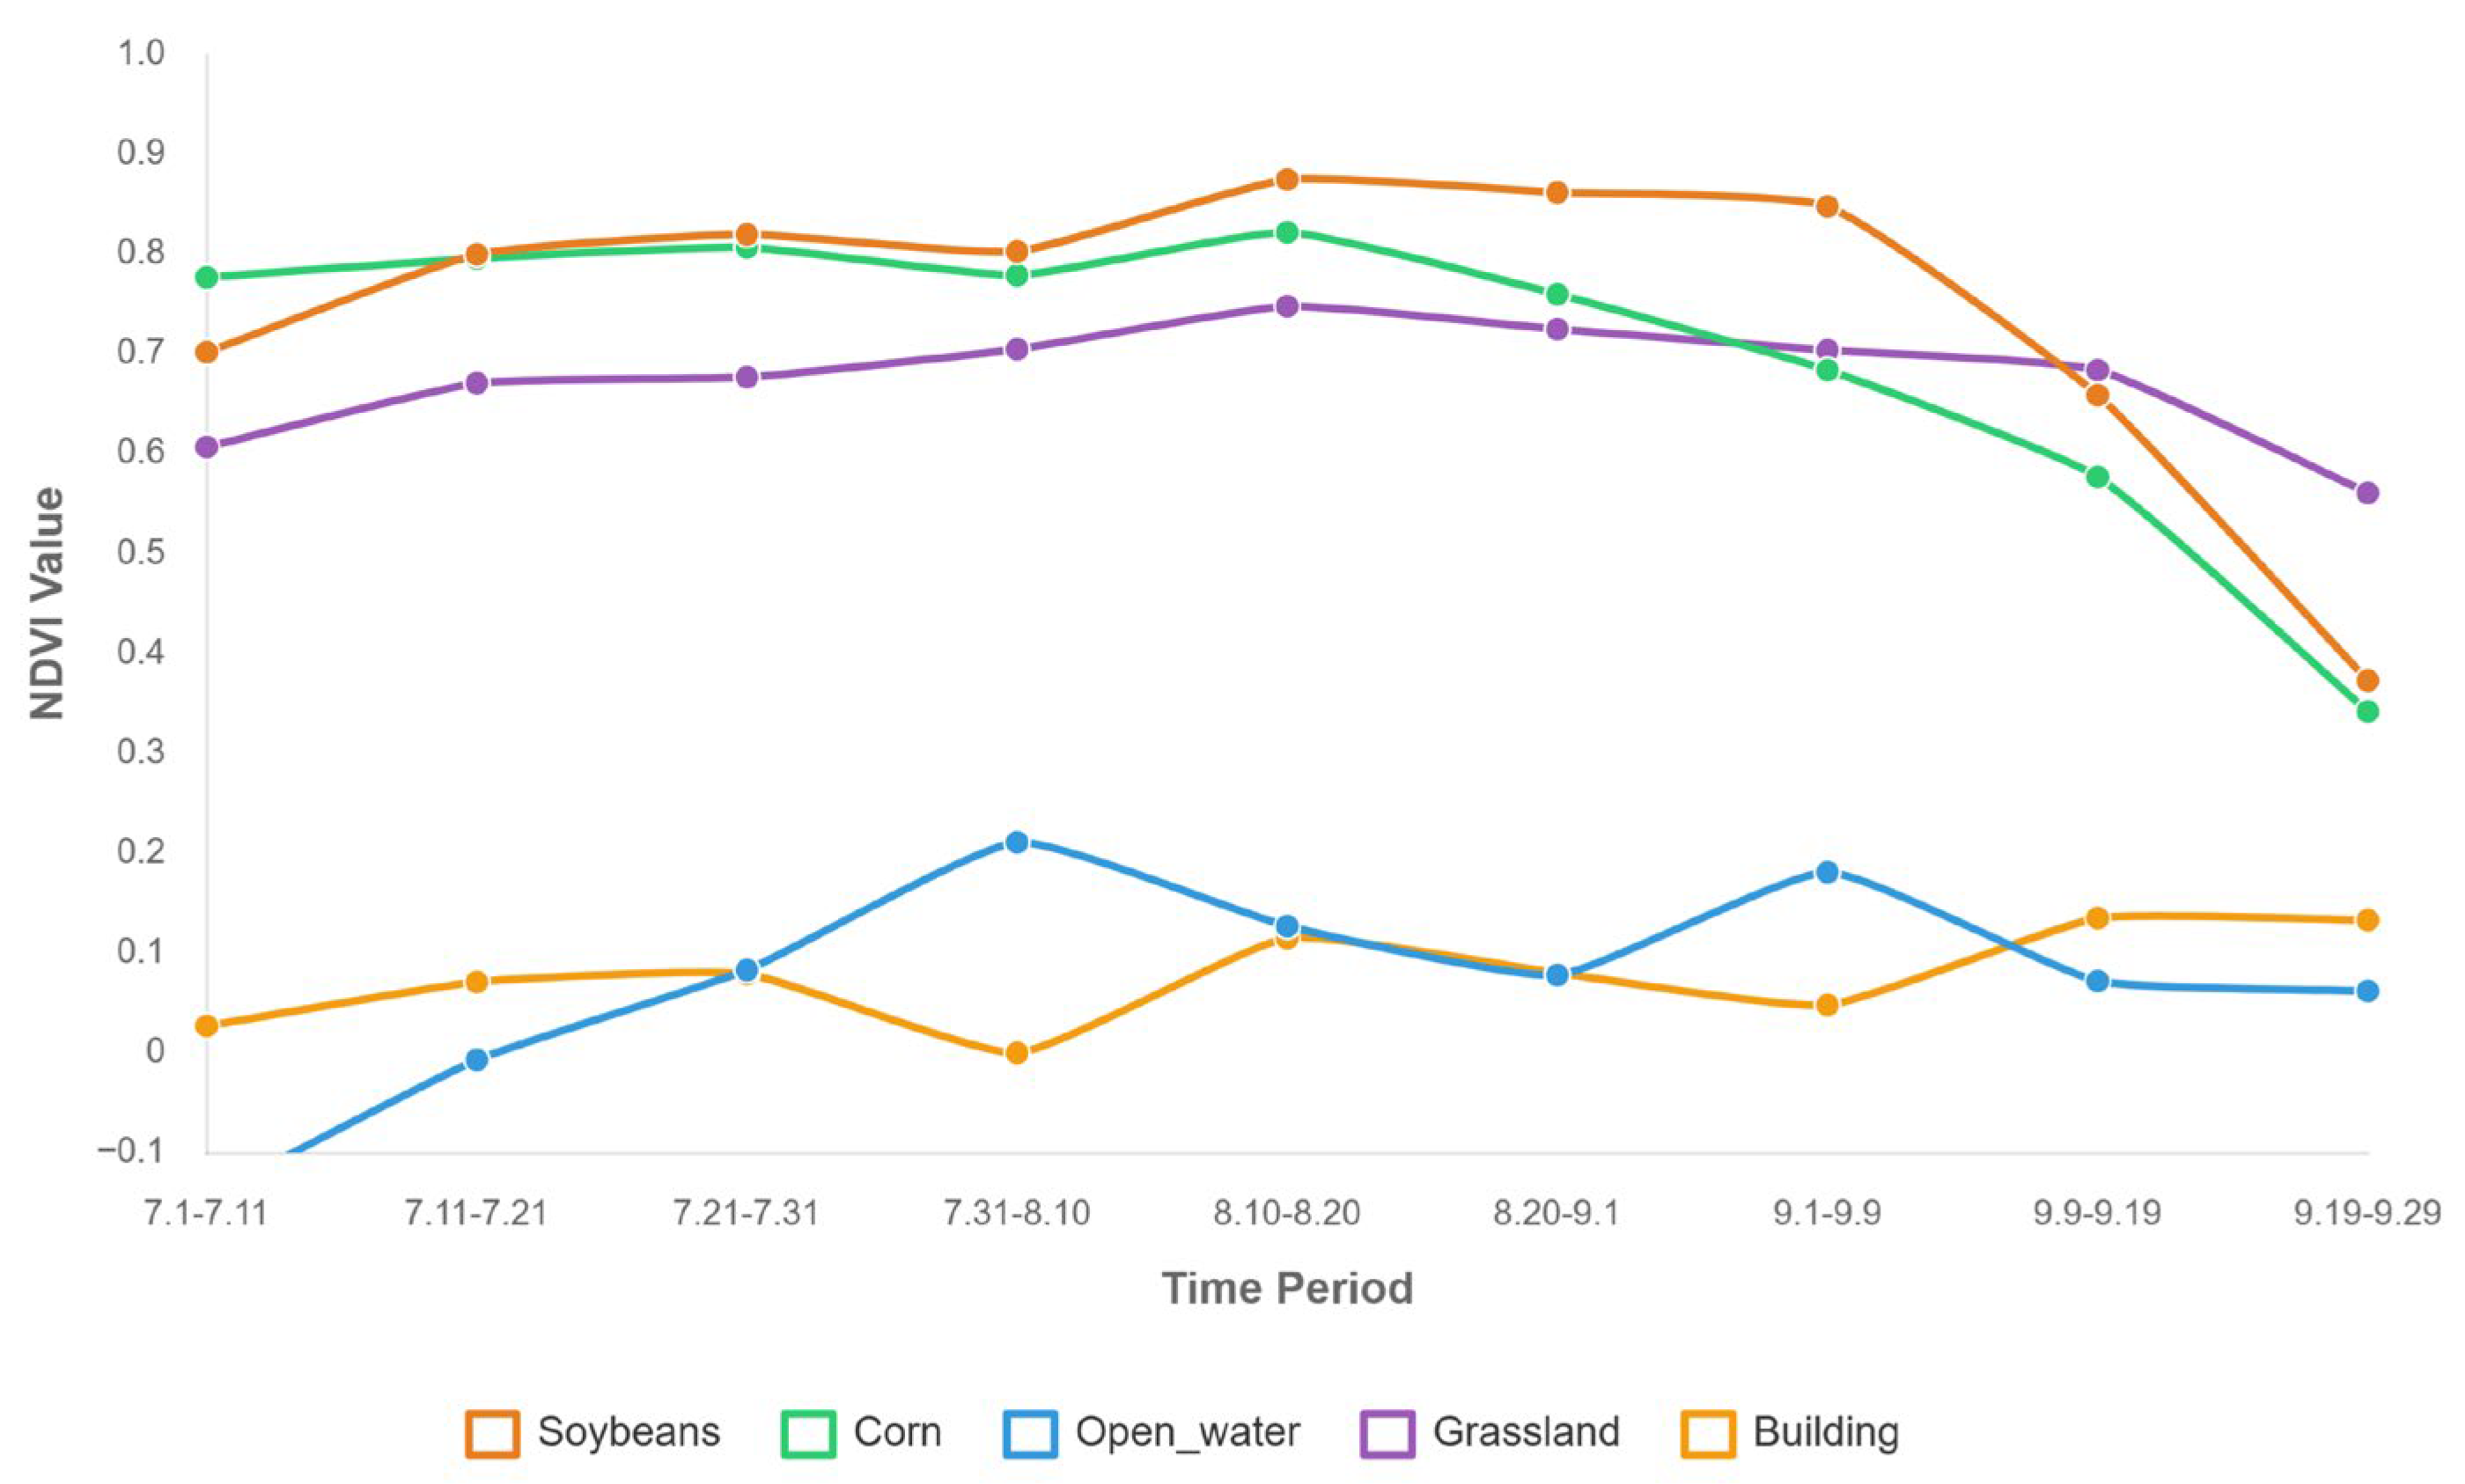Select Open_water peak point at 7.31-8.10
The height and width of the screenshot is (1484, 2465).
coord(1017,842)
